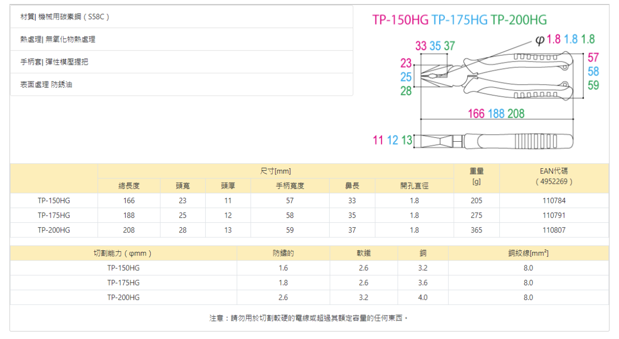Click the 切割能力 (φmm) table header
This screenshot has height=339, width=619.
click(x=123, y=253)
